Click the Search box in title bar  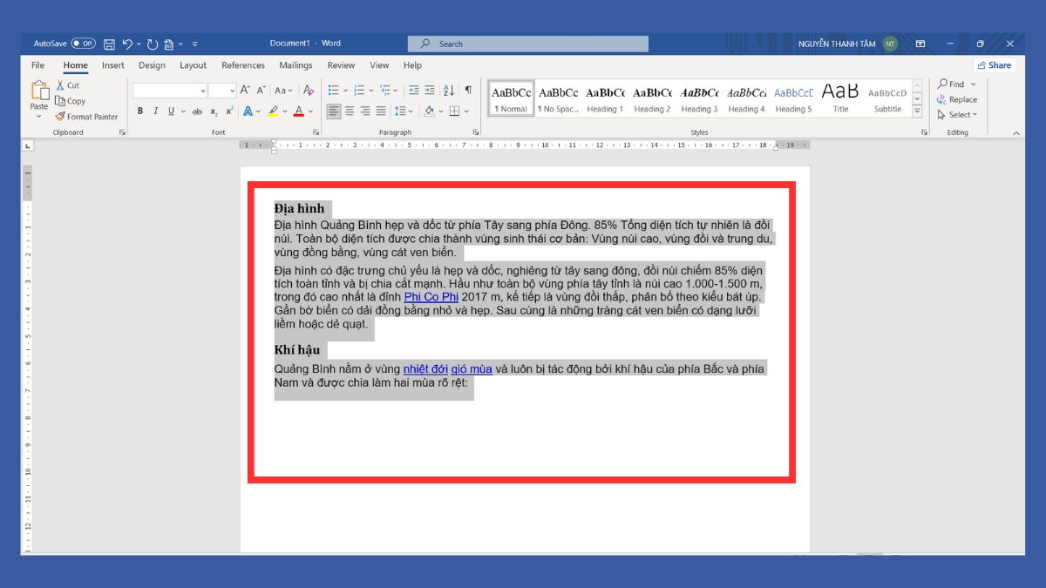tap(528, 44)
